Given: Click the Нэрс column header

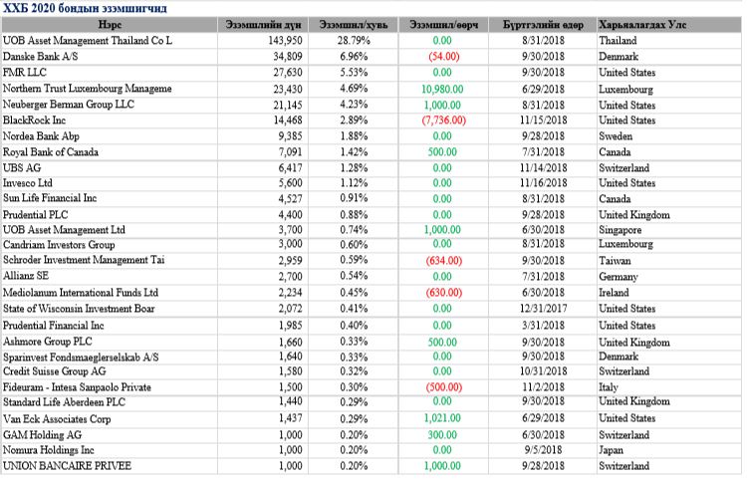Looking at the screenshot, I should tap(110, 24).
